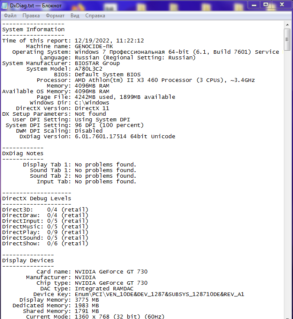Click DxDiag Version '6.01.7601.17514' line
The width and height of the screenshot is (293, 319).
pos(97,137)
